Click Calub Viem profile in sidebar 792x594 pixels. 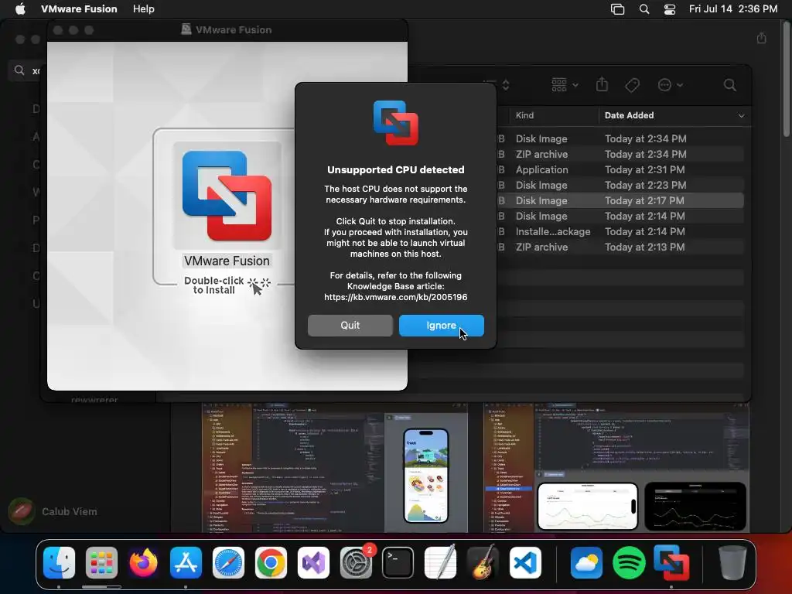53,511
